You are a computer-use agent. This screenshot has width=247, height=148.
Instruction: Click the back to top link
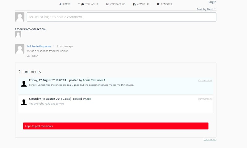[x=210, y=139]
